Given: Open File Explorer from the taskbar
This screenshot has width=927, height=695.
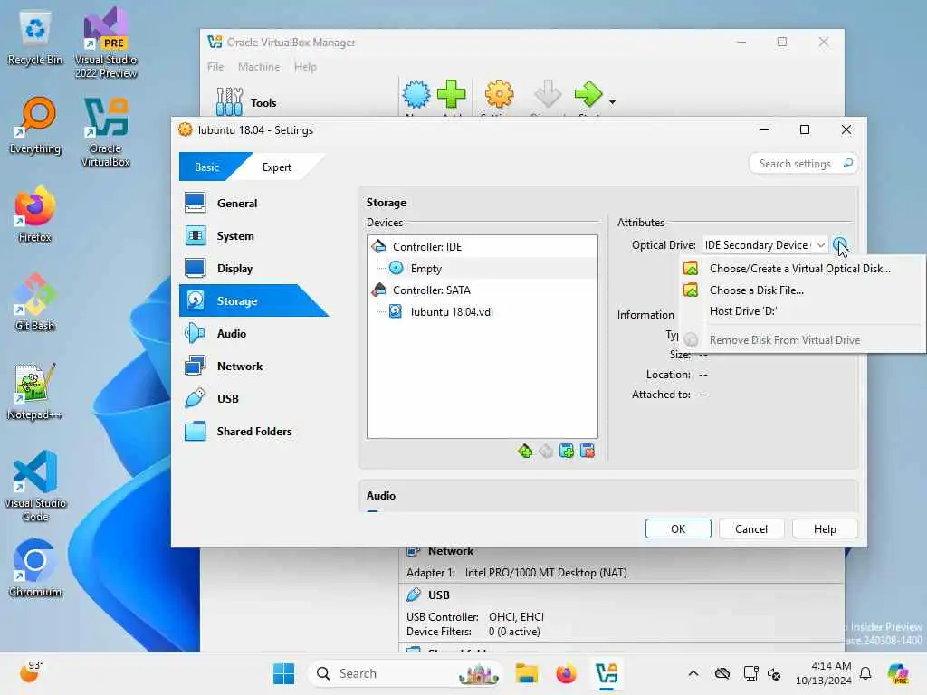Looking at the screenshot, I should pyautogui.click(x=526, y=673).
